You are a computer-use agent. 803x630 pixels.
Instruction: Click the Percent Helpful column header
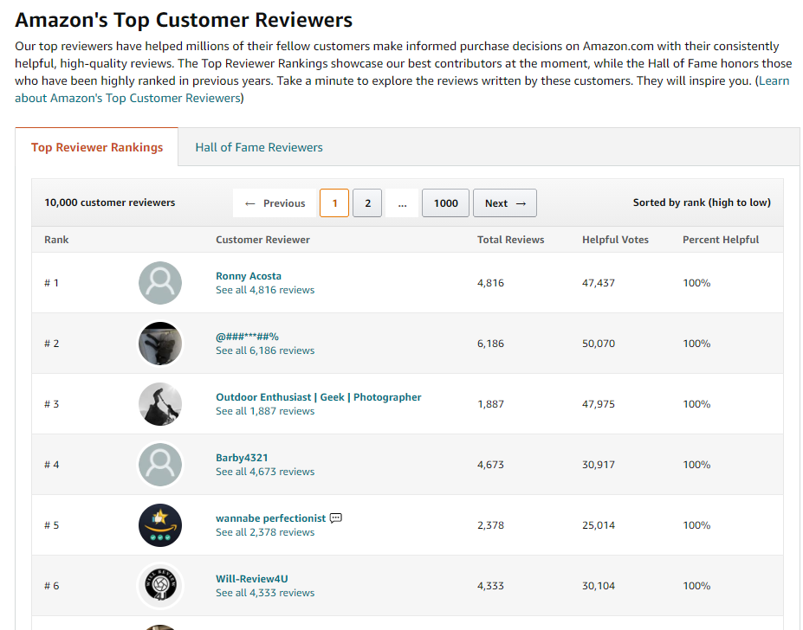point(721,240)
